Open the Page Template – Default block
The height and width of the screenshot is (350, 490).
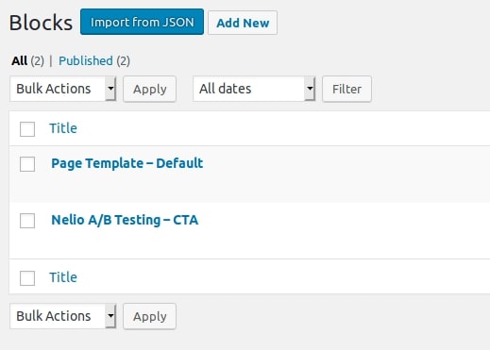tap(127, 163)
